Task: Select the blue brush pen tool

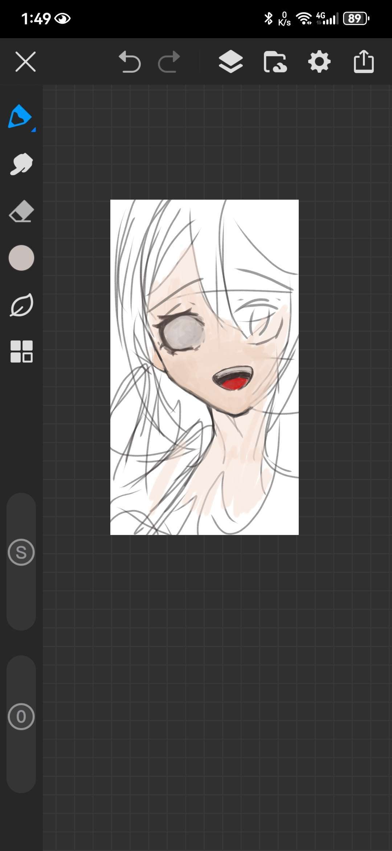Action: (21, 117)
